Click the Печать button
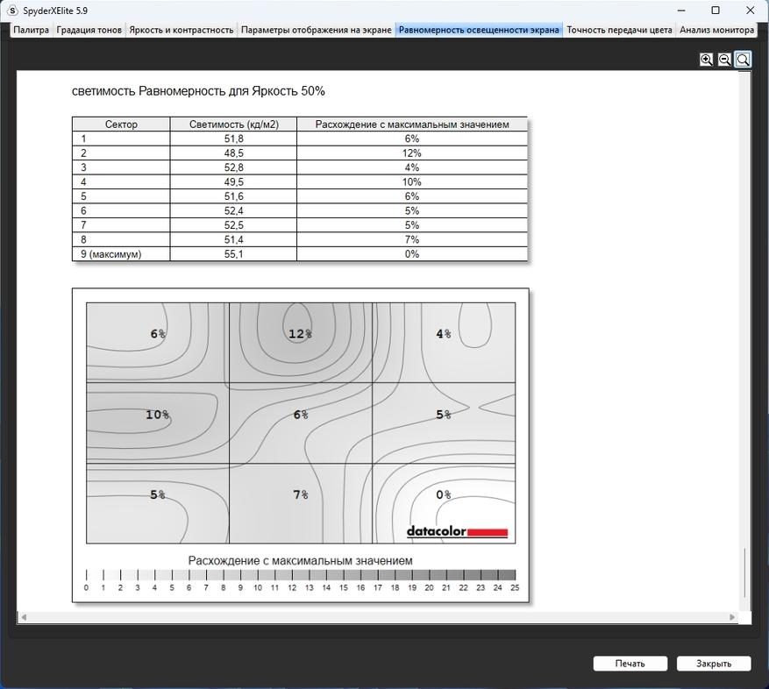The width and height of the screenshot is (769, 689). point(630,664)
